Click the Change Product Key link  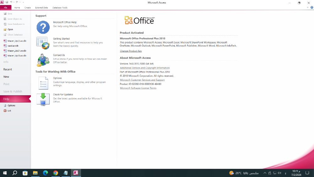[x=131, y=51]
